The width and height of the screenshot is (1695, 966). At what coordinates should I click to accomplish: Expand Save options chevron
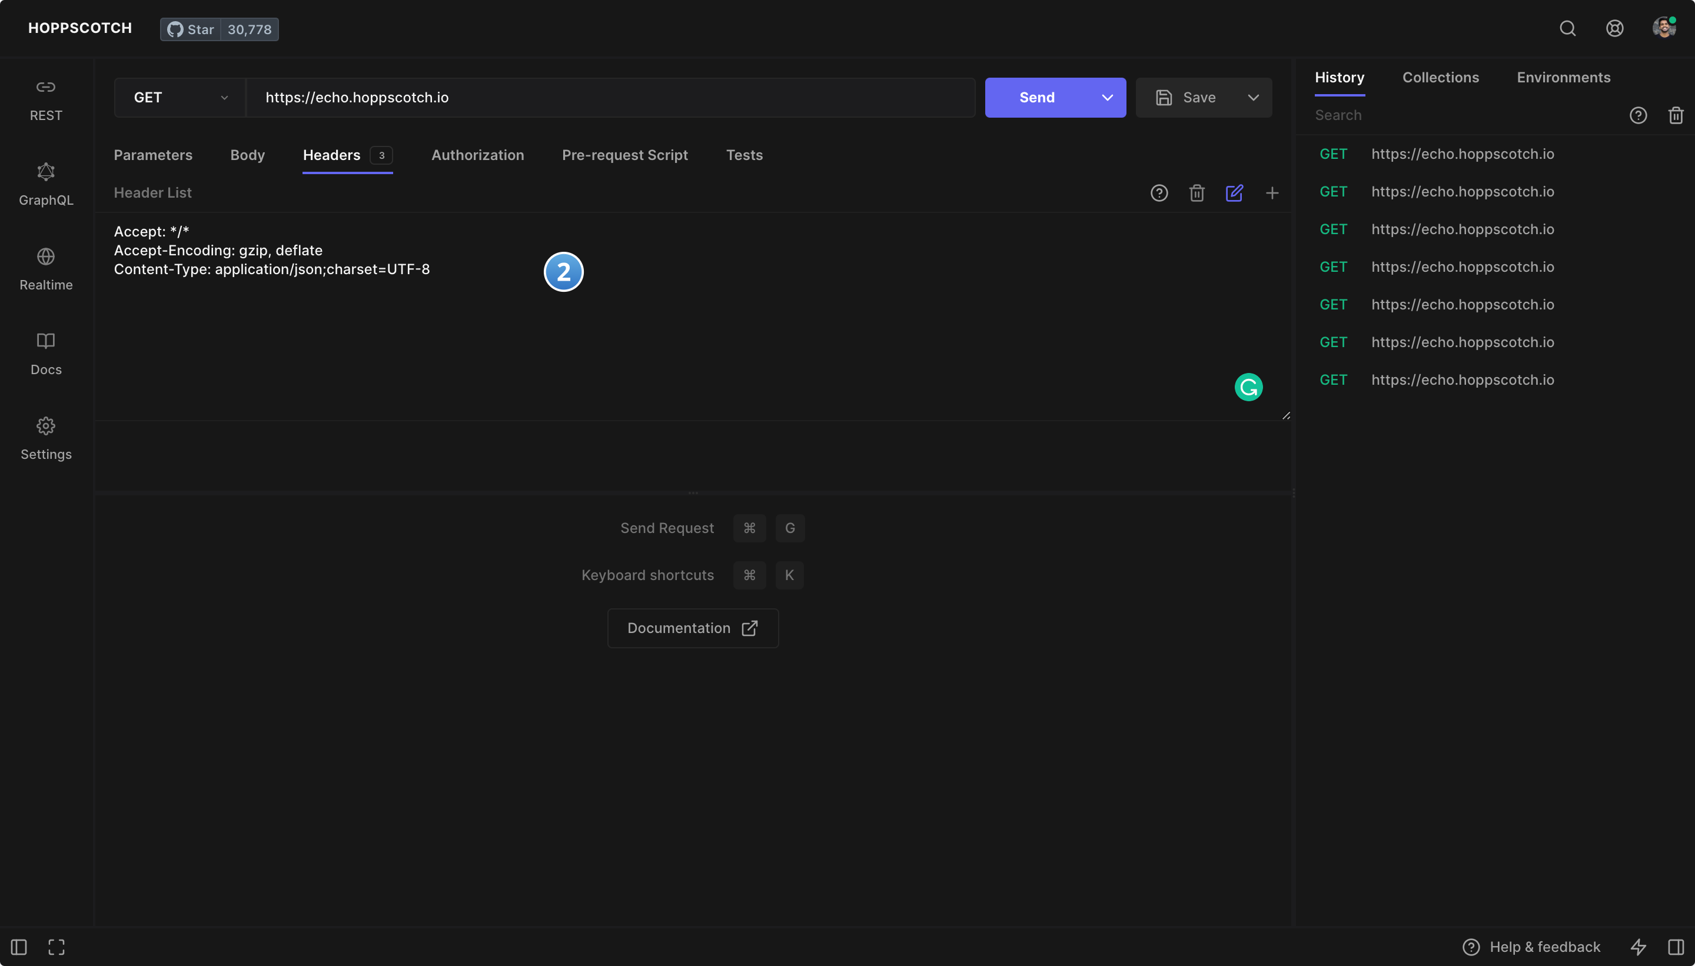pos(1253,98)
